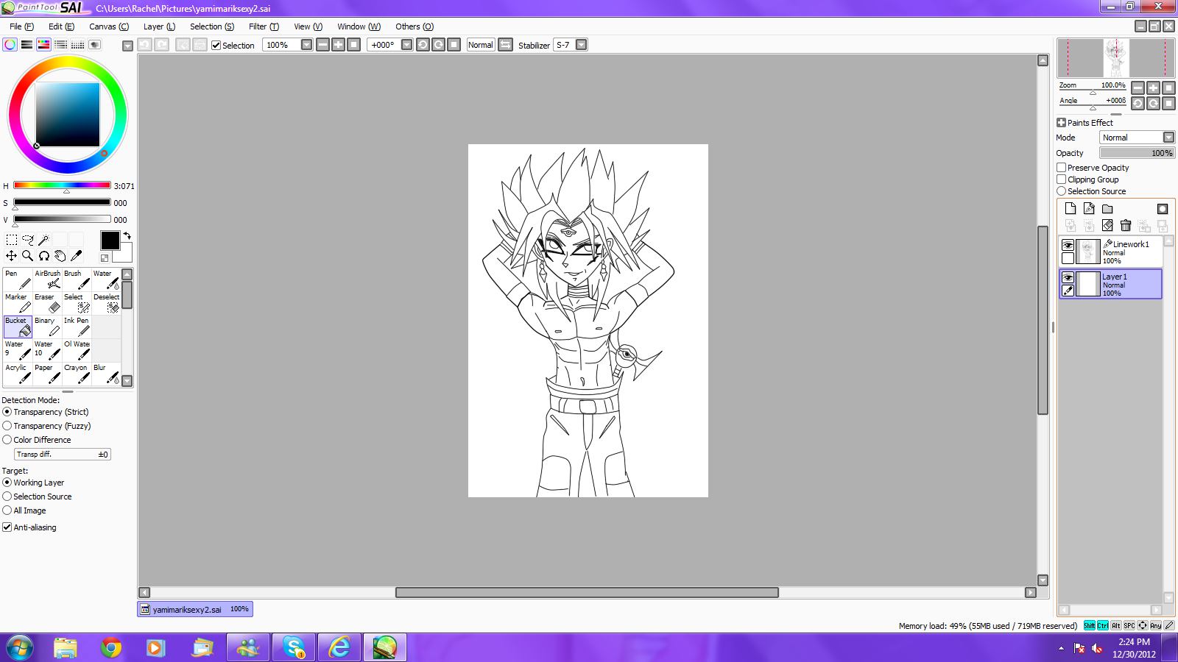Create a new linework layer
The height and width of the screenshot is (662, 1178).
click(x=1089, y=209)
